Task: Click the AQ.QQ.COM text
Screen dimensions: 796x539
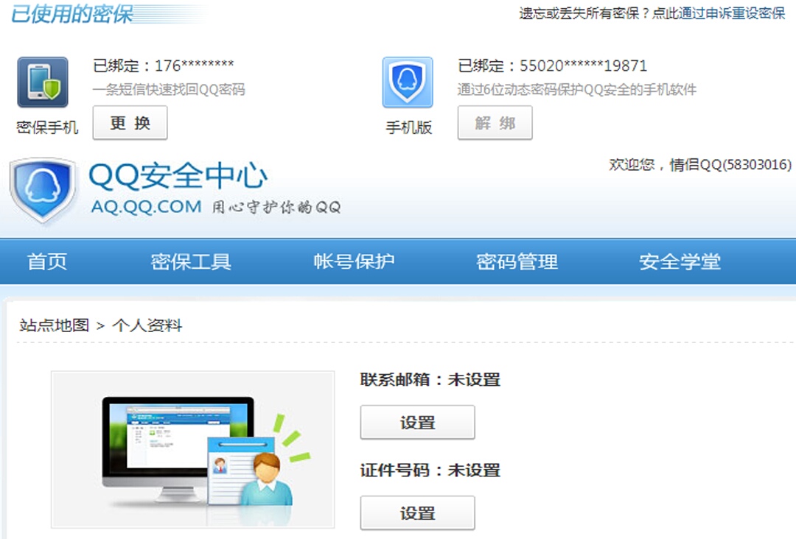Action: [146, 207]
